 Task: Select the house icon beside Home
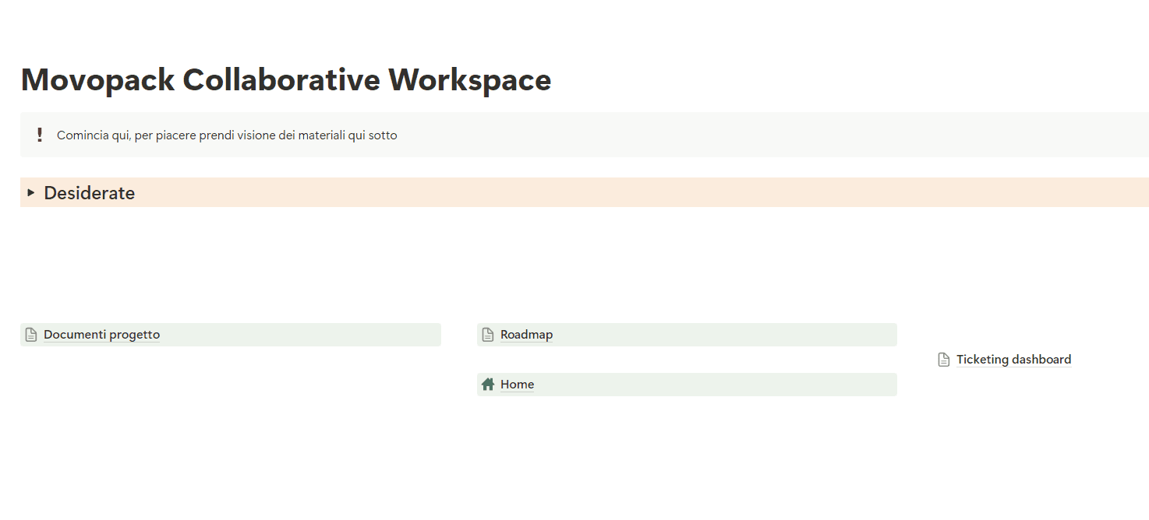click(x=488, y=384)
